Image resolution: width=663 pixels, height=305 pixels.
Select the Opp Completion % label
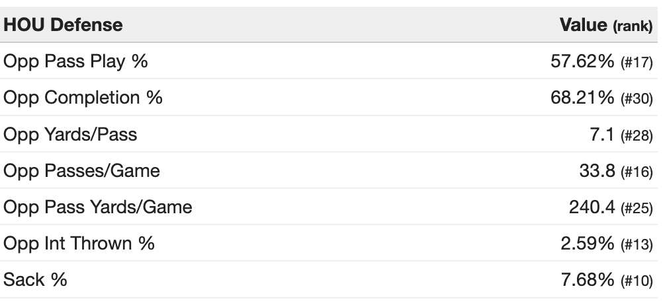point(83,98)
